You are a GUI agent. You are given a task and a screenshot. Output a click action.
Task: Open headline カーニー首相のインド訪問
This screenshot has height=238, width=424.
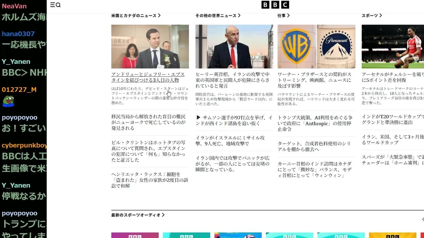pos(315,170)
